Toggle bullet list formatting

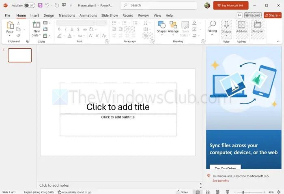coord(114,23)
